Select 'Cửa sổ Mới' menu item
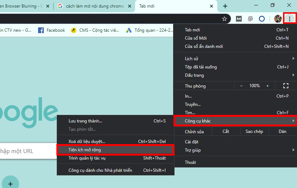This screenshot has height=188, width=297. click(x=235, y=38)
